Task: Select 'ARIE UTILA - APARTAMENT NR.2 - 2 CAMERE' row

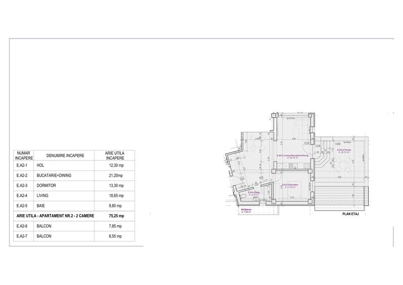Action: [x=74, y=216]
